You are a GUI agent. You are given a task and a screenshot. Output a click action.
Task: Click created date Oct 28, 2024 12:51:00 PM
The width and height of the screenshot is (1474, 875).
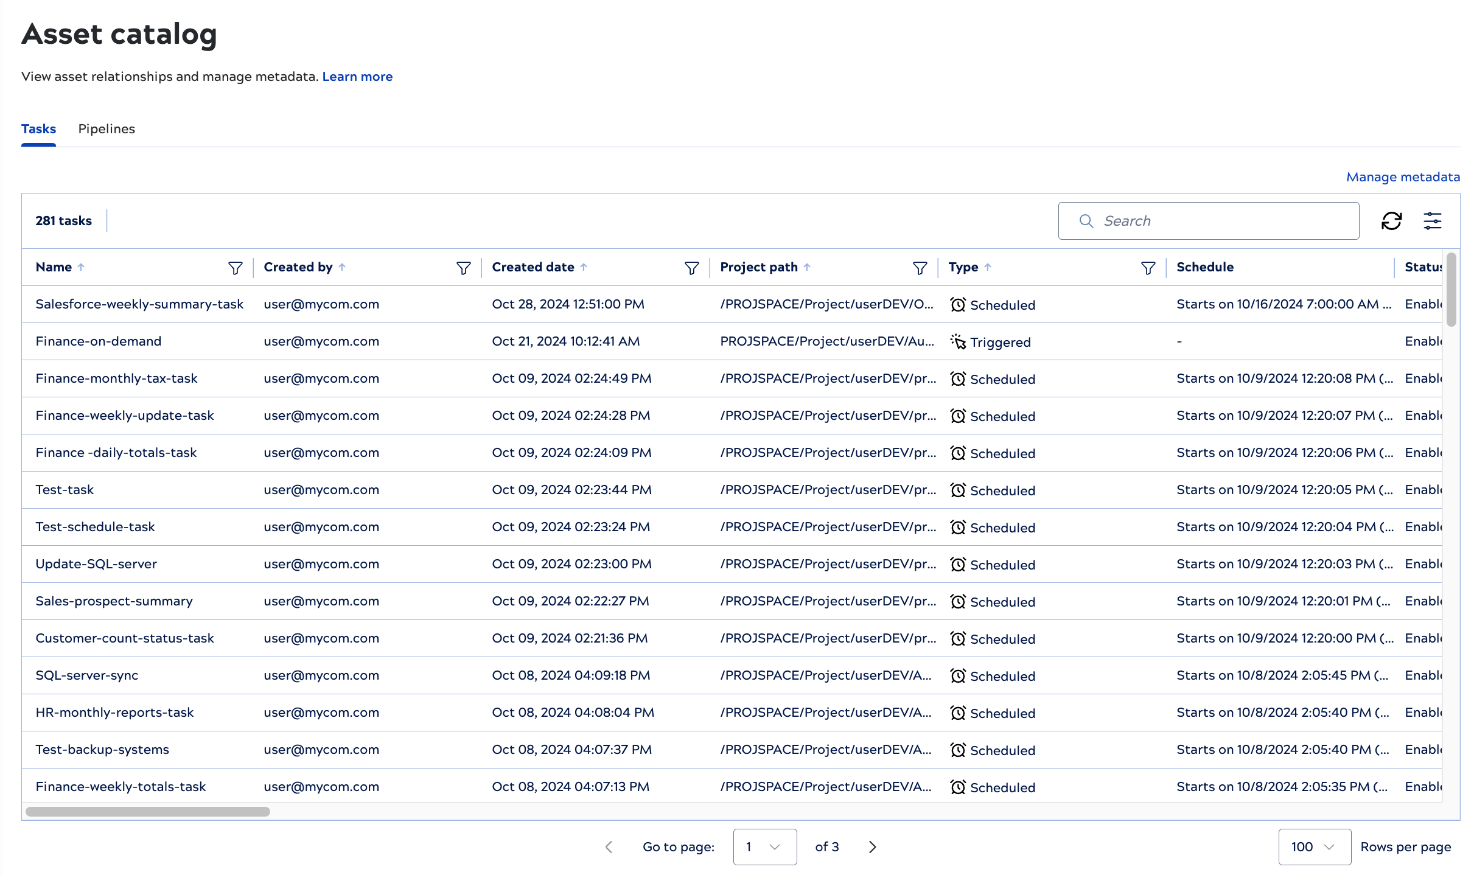[568, 304]
